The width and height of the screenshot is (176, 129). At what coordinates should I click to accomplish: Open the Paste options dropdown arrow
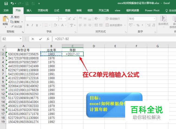point(5,27)
